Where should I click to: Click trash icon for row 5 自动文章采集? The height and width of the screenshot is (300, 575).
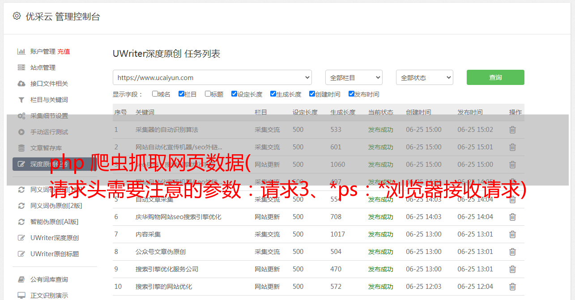coord(512,199)
